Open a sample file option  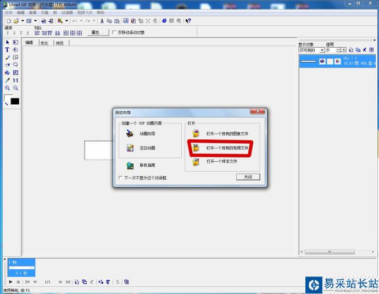click(x=215, y=161)
